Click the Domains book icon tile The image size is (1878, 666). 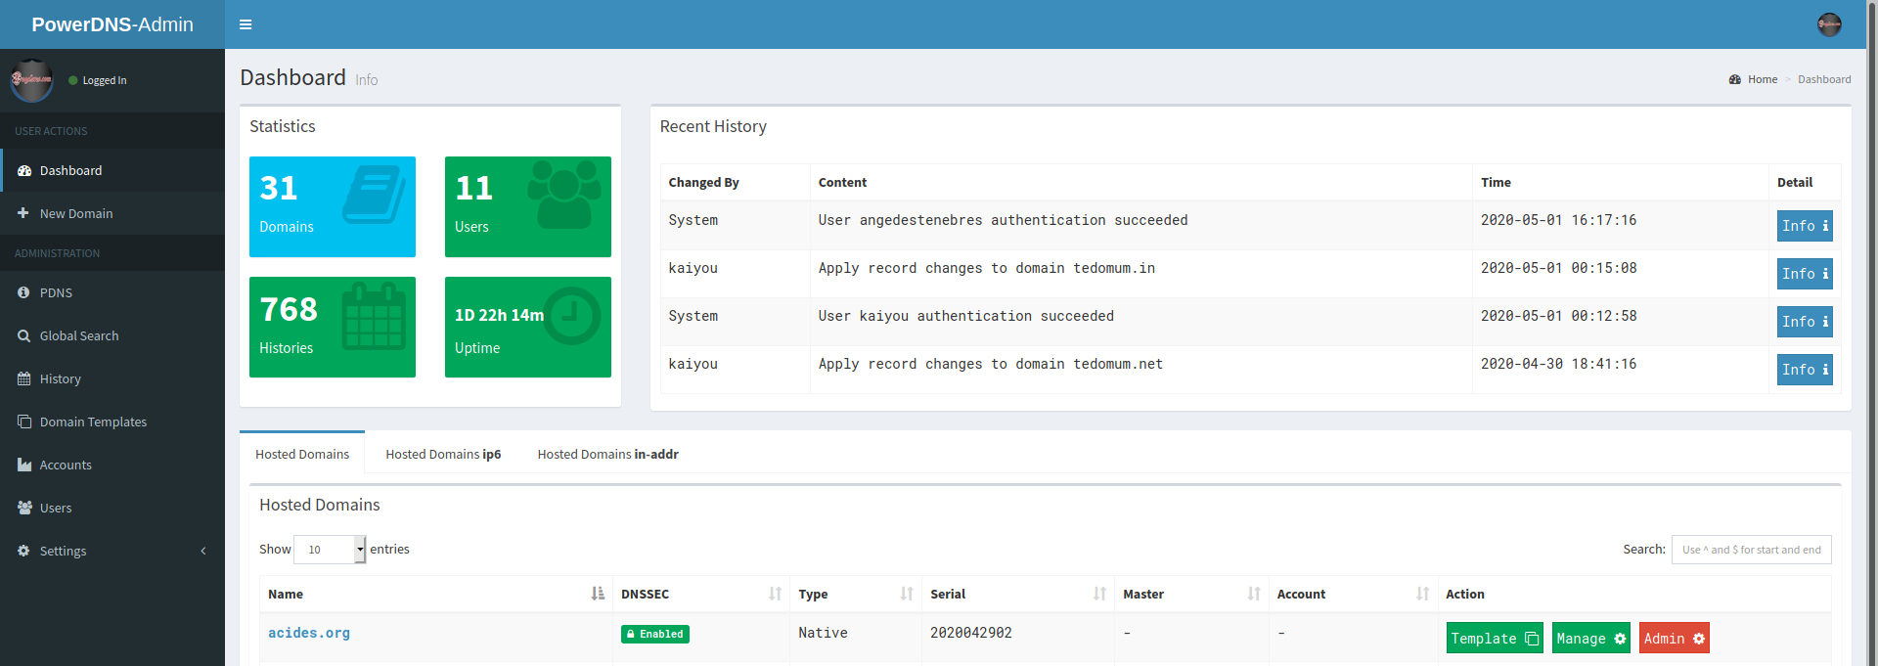333,206
